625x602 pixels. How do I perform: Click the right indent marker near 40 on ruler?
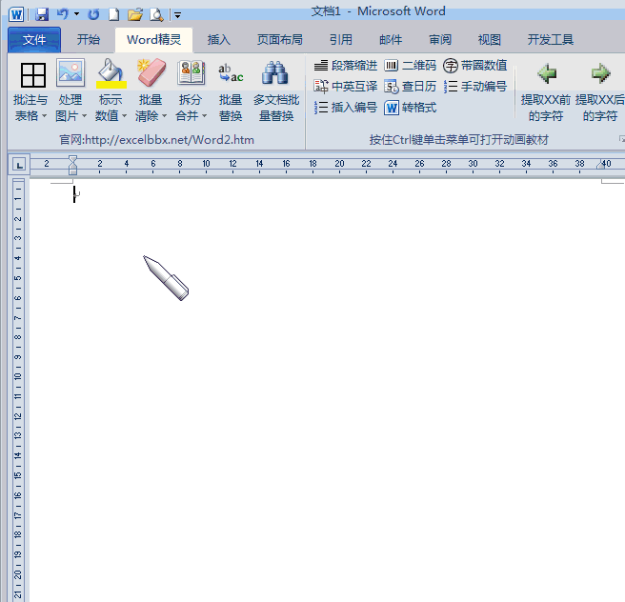(600, 166)
